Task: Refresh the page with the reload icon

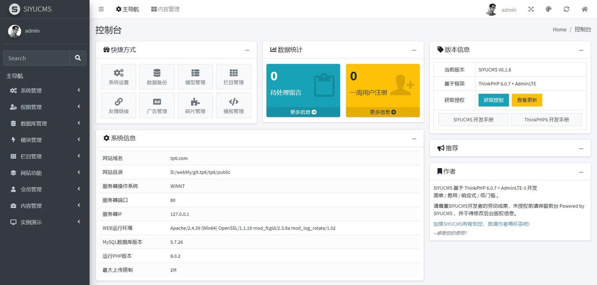Action: (x=566, y=9)
